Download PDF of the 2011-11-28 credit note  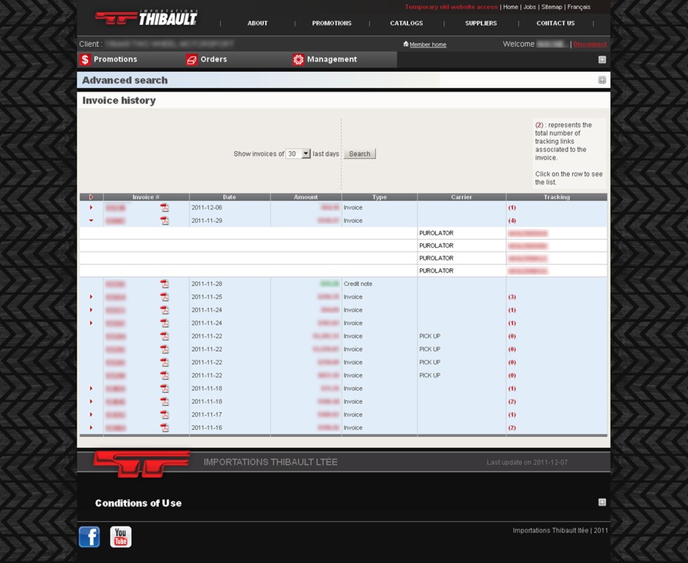click(165, 284)
